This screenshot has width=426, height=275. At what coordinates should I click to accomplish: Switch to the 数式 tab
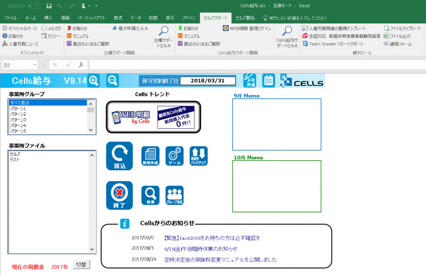pos(118,18)
